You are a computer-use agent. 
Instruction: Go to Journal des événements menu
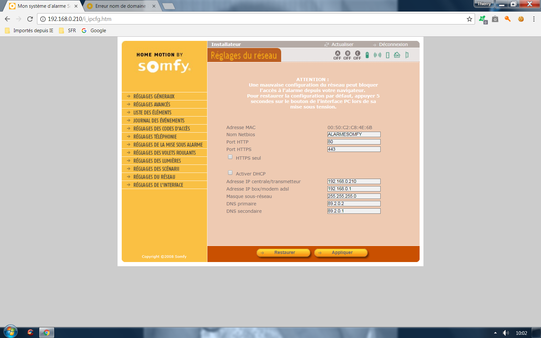(159, 120)
